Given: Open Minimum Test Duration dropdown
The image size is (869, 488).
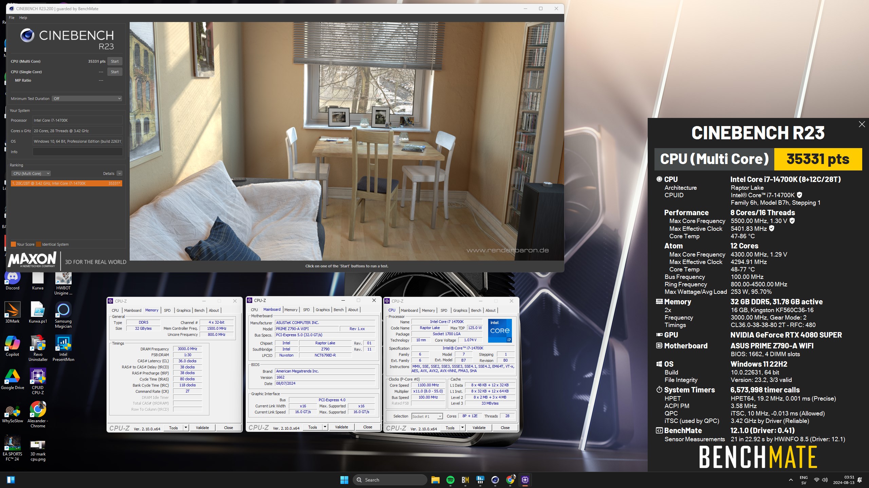Looking at the screenshot, I should (x=87, y=99).
